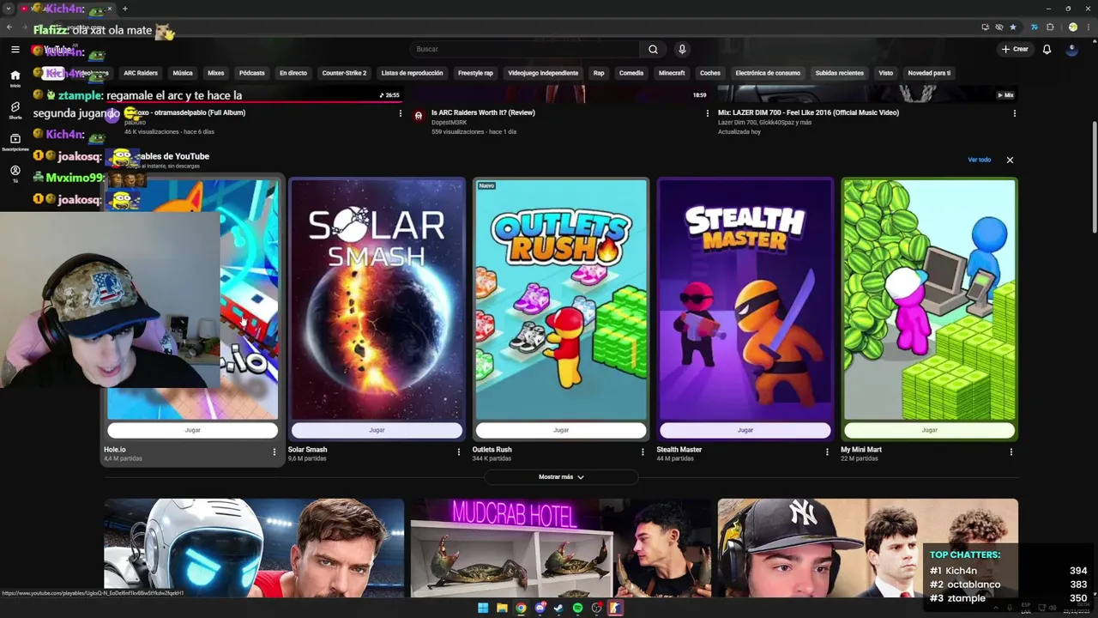Open the Chrome tab search dropdown
The width and height of the screenshot is (1098, 618).
9,9
